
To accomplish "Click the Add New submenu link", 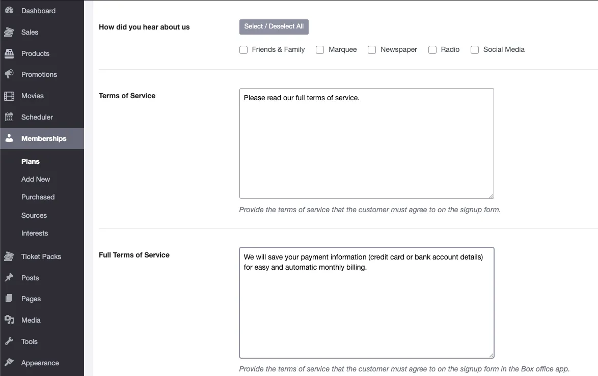I will point(36,179).
